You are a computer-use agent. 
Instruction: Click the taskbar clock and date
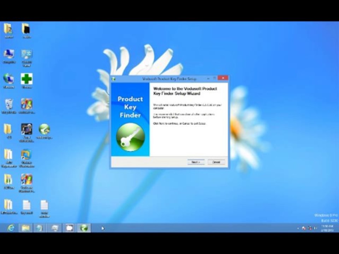click(327, 228)
